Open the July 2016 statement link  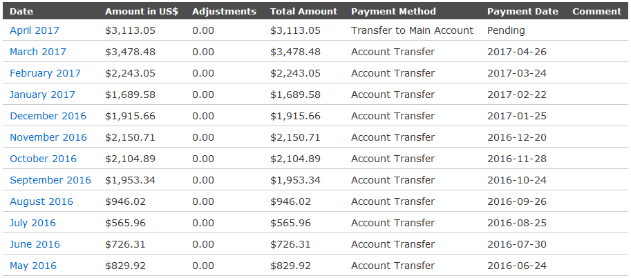(33, 223)
